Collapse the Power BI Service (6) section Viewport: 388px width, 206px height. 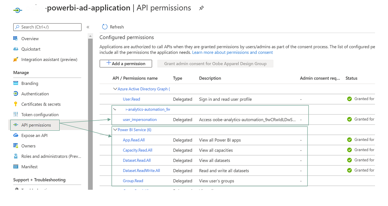115,129
